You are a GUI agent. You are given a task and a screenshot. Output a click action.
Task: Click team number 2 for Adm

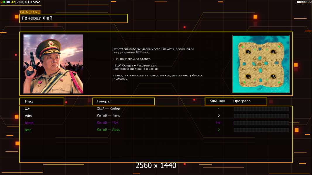point(219,116)
